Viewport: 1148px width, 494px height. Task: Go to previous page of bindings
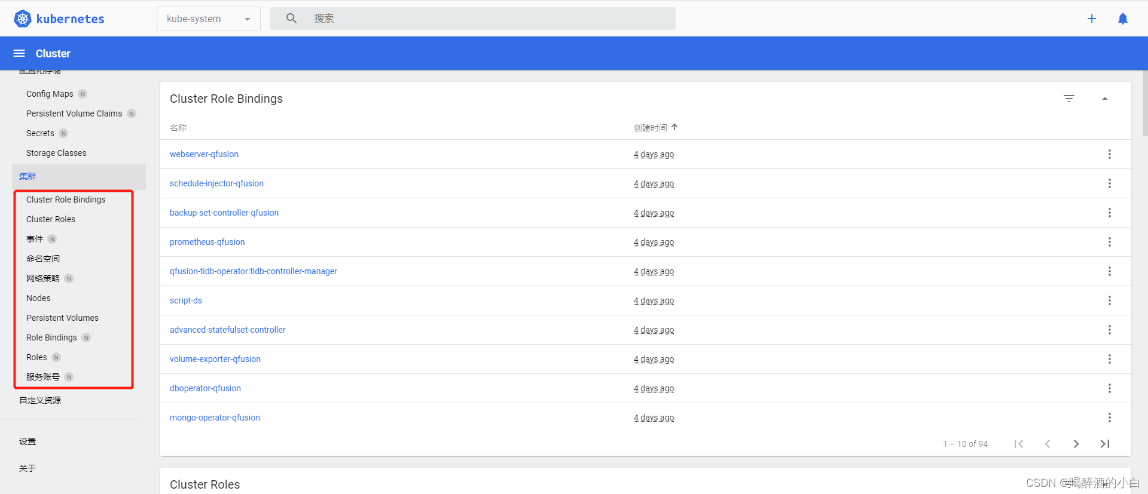[1048, 444]
